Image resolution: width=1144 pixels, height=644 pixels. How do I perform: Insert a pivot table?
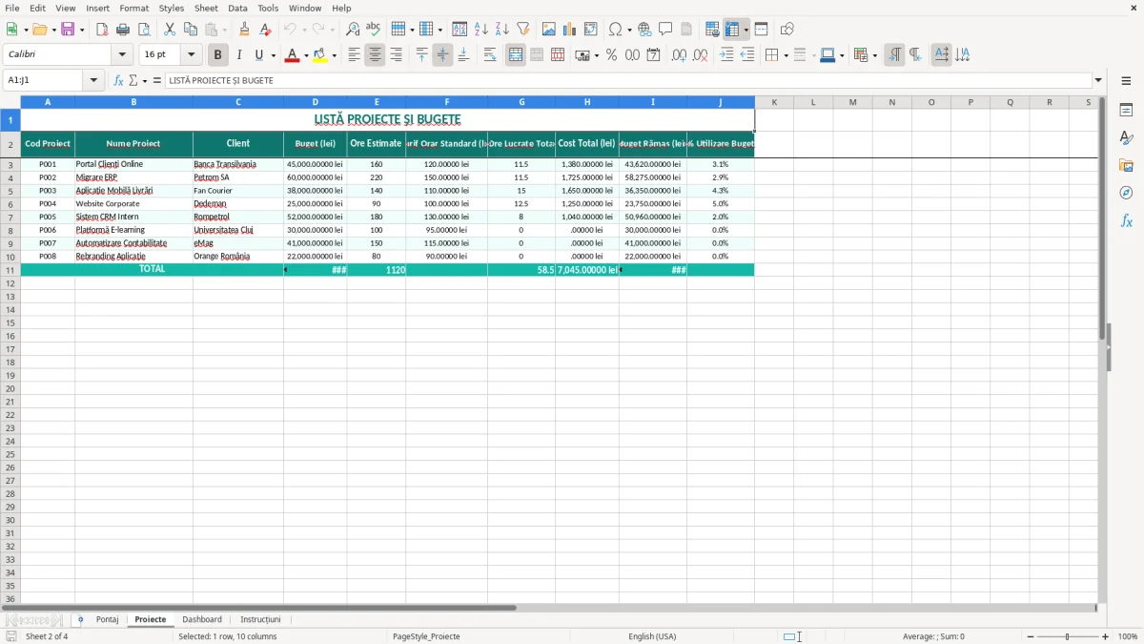(591, 30)
